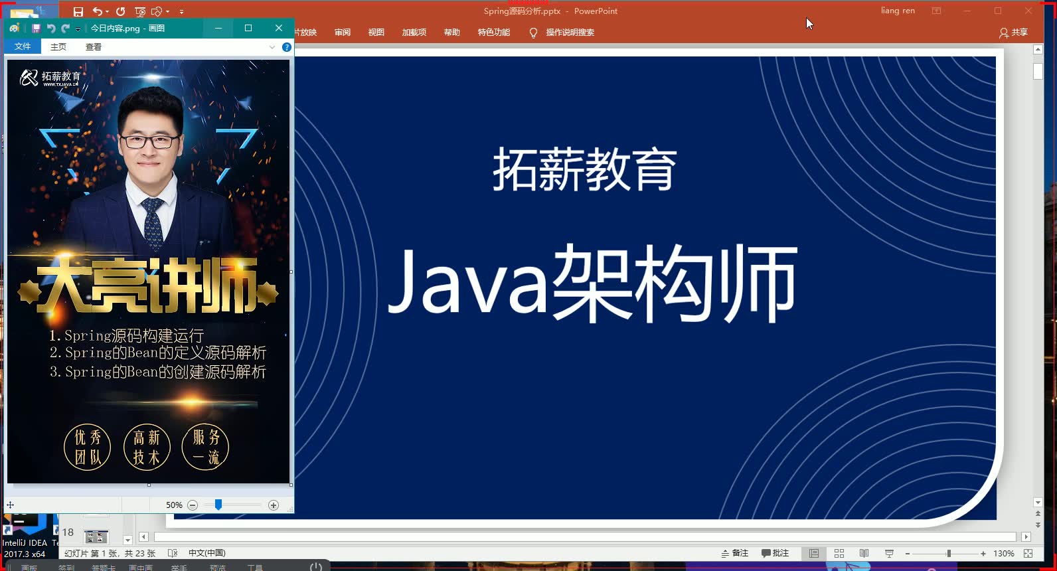Click the 130% zoom level
Viewport: 1057px width, 571px height.
click(1003, 554)
